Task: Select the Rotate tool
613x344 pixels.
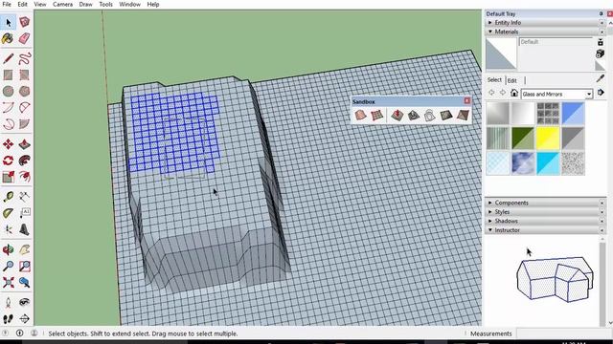Action: tap(9, 161)
